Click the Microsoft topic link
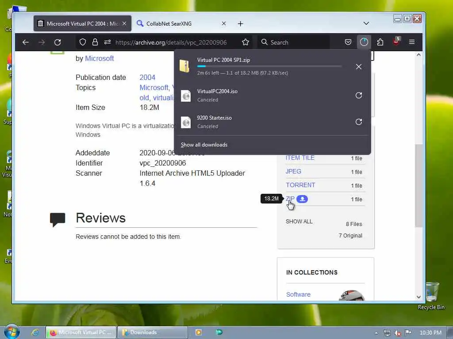 (x=154, y=87)
